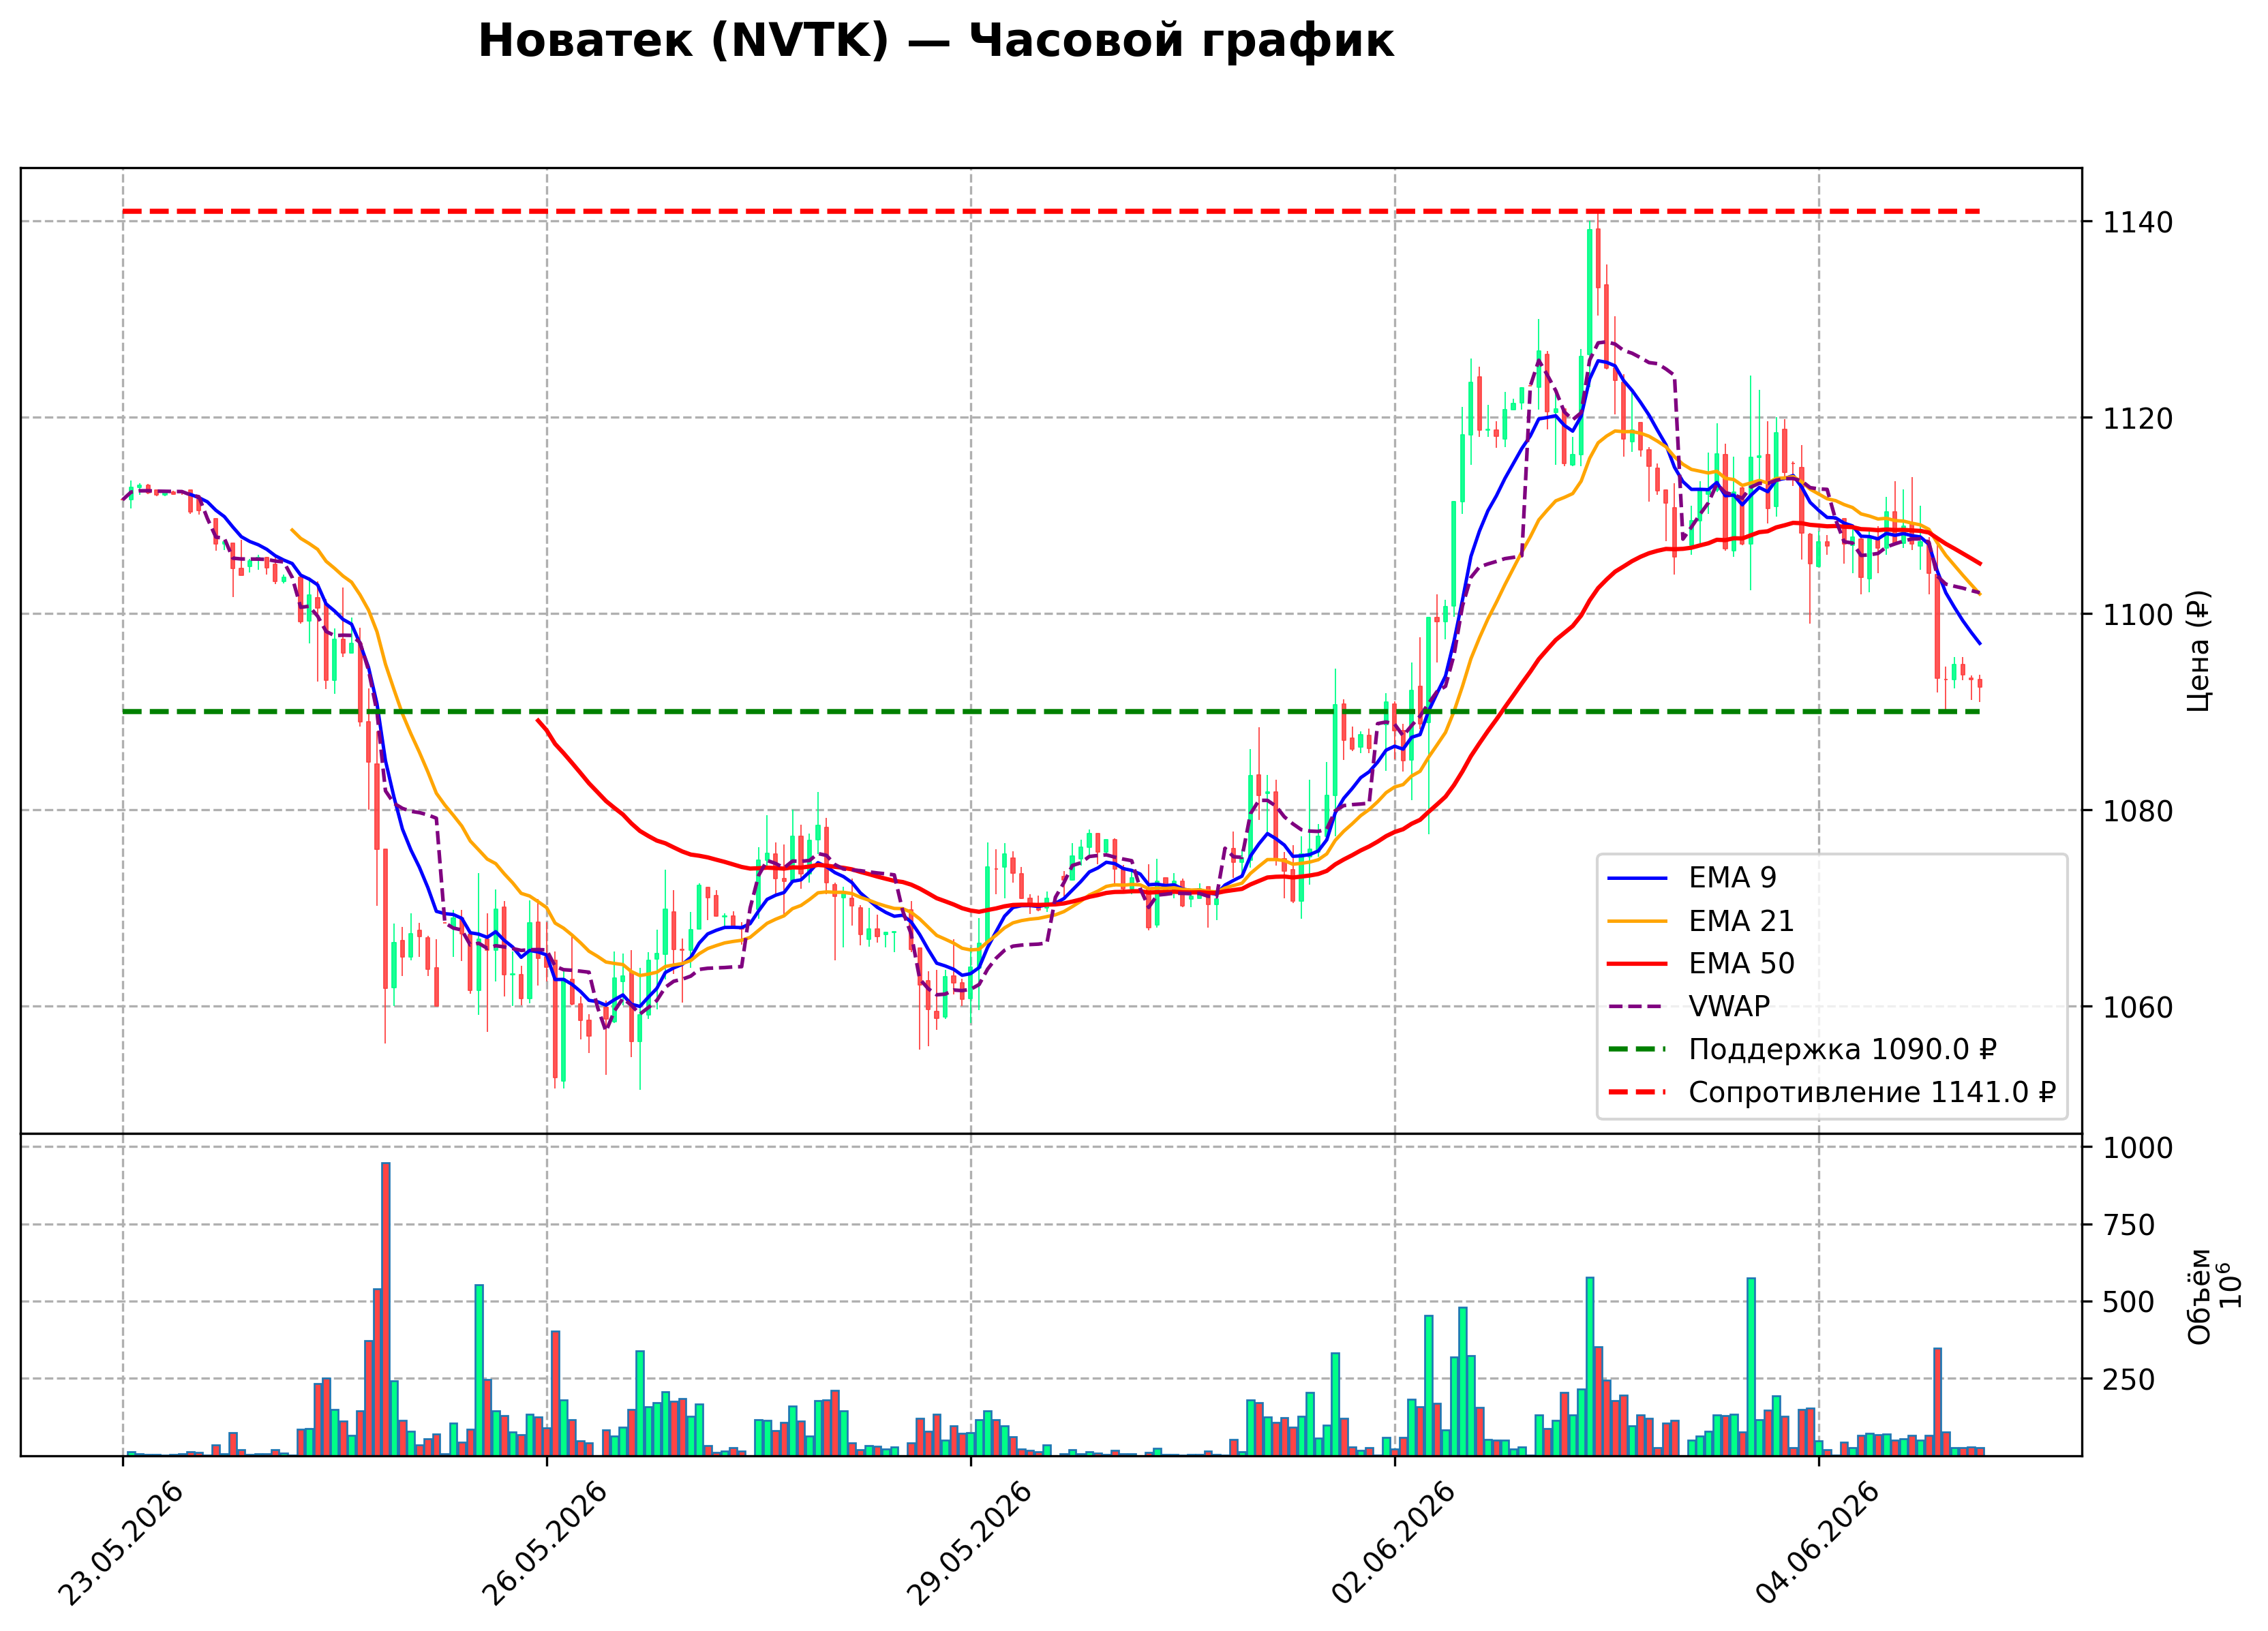The image size is (2268, 1631).
Task: Click the blue EMA 9 line sample in legend
Action: 1638,878
